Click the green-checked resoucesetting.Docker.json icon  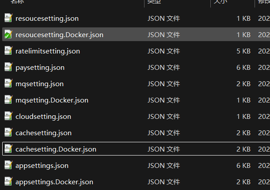[8, 34]
